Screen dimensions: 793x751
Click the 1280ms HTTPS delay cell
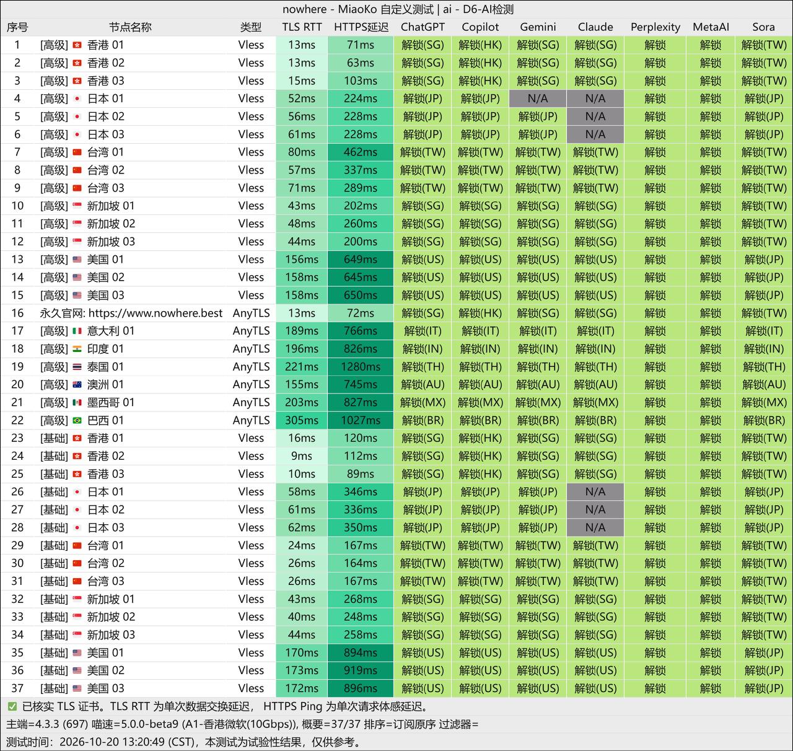coord(361,367)
